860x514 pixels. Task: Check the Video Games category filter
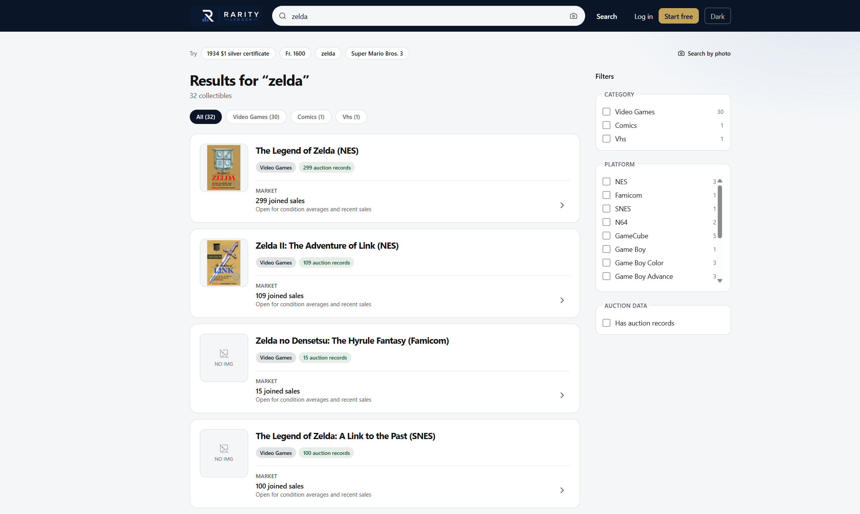point(606,112)
